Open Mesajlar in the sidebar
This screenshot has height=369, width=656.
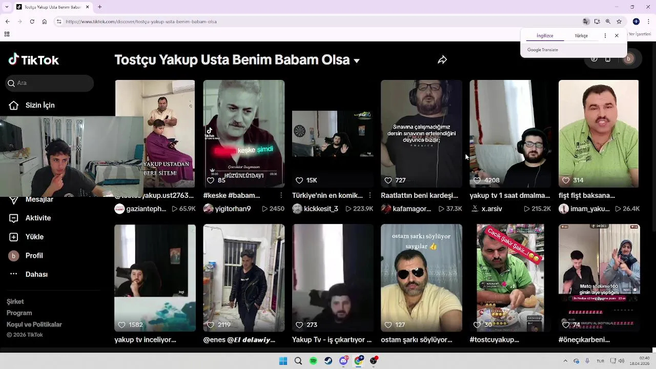point(32,199)
